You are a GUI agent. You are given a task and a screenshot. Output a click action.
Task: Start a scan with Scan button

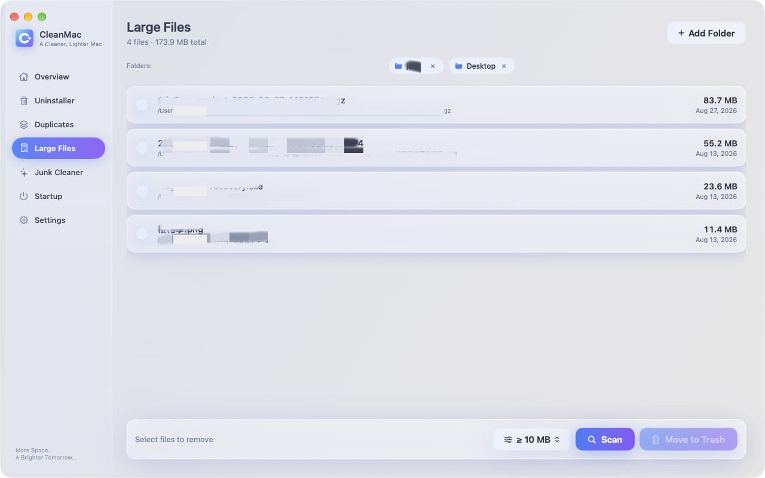(605, 439)
